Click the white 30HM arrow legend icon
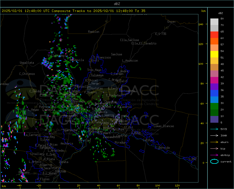This screenshot has width=234, height=189. [214, 135]
